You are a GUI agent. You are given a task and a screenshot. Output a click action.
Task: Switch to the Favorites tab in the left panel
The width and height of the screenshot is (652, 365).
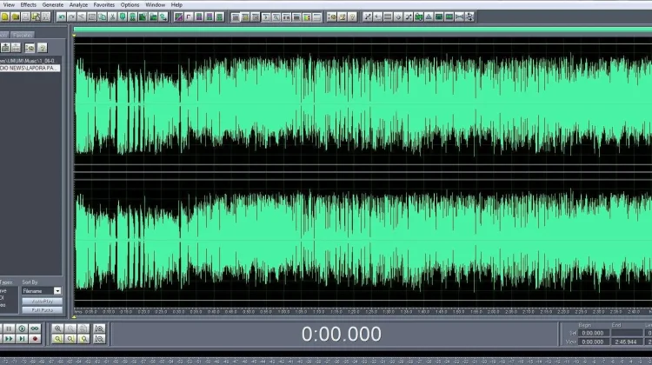tap(23, 36)
